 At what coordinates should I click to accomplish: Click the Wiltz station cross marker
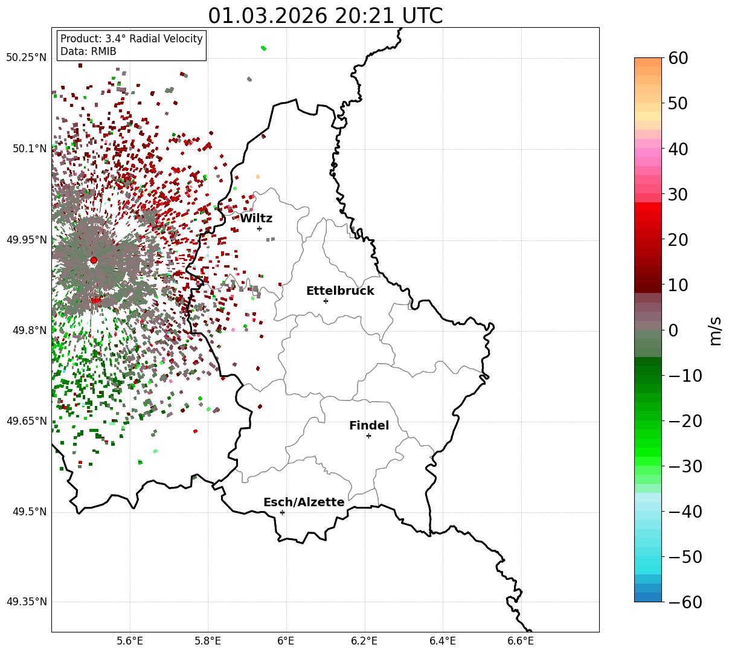(x=259, y=228)
